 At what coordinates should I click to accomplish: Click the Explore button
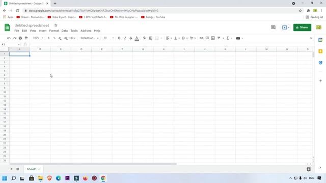pos(309,169)
